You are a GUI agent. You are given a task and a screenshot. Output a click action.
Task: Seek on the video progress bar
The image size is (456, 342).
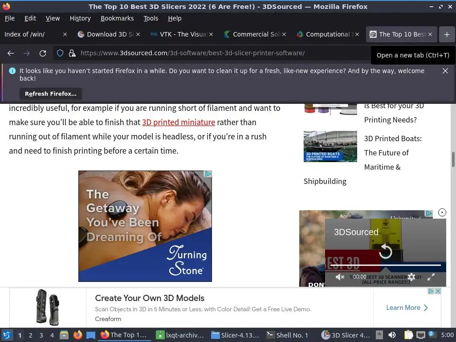(x=385, y=265)
